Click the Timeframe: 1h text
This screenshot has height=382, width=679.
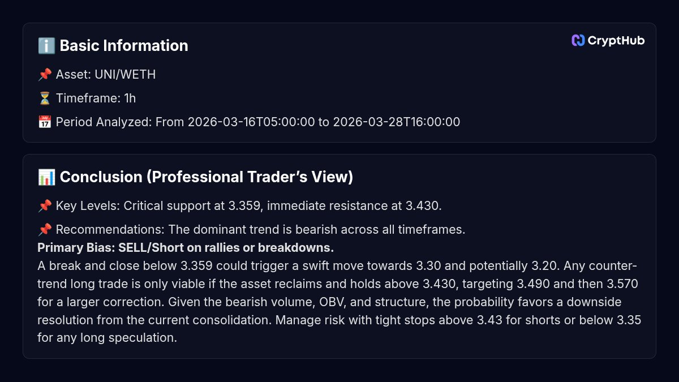(96, 98)
